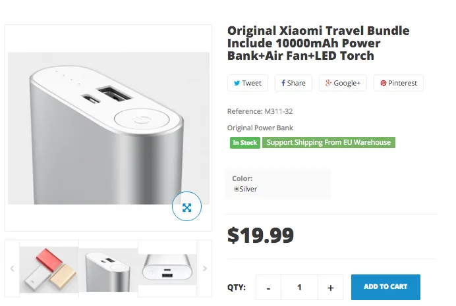This screenshot has height=306, width=456.
Task: Select the Silver color option
Action: 237,189
